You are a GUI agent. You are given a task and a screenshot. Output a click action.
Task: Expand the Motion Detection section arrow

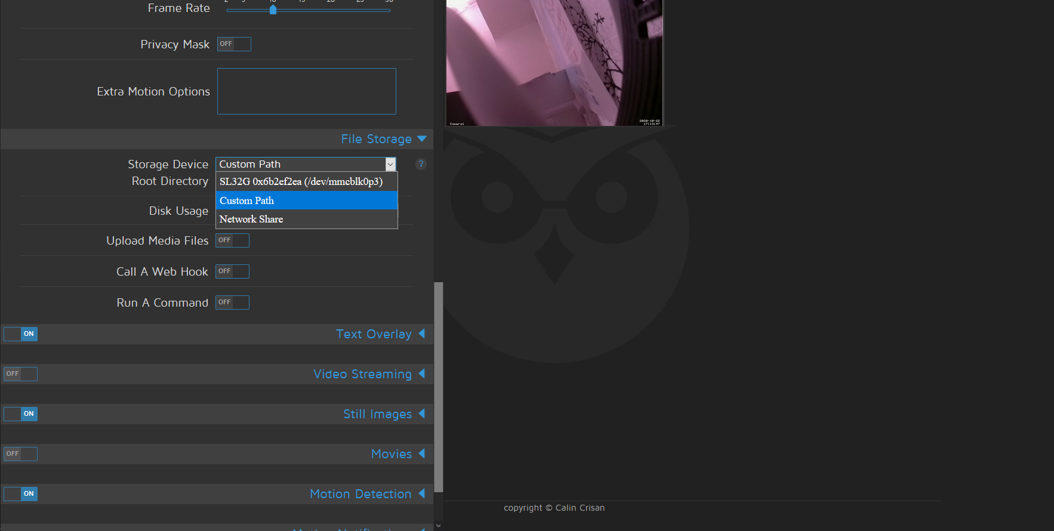422,493
